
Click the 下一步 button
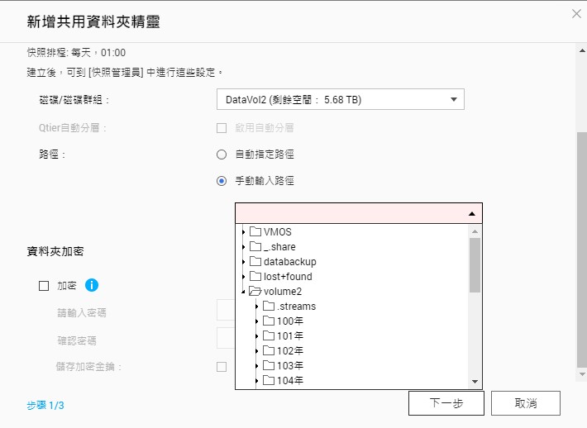coord(446,403)
